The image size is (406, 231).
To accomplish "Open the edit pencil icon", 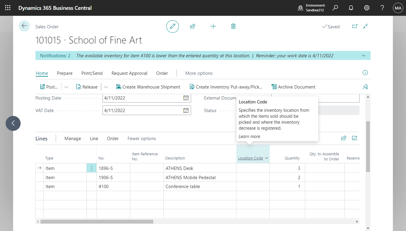I will tap(172, 26).
